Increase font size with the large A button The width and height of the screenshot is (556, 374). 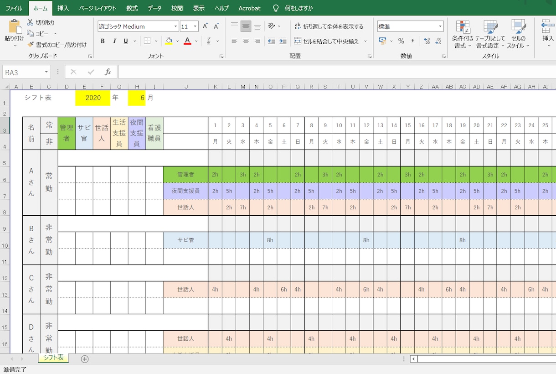pyautogui.click(x=205, y=26)
